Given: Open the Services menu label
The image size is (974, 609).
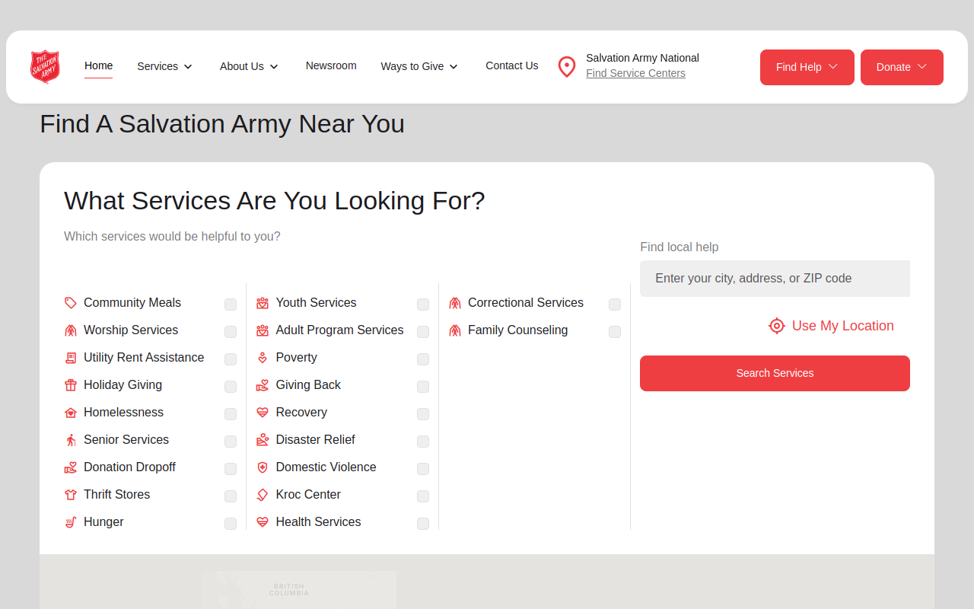Looking at the screenshot, I should click(158, 66).
